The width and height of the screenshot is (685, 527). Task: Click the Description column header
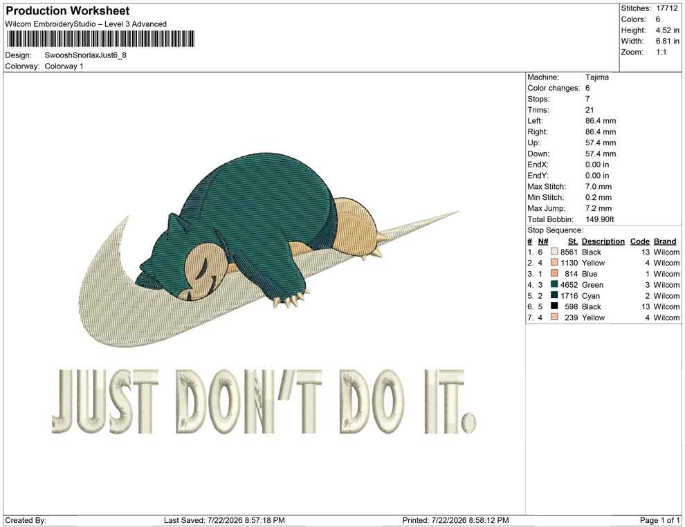[603, 241]
